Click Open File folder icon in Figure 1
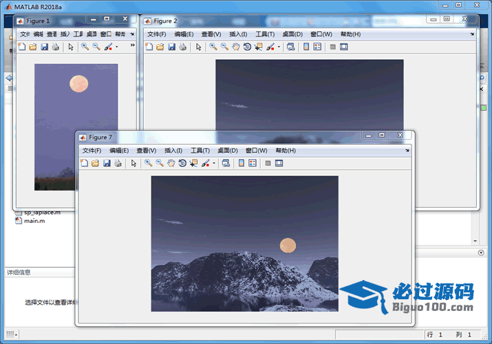 click(32, 47)
